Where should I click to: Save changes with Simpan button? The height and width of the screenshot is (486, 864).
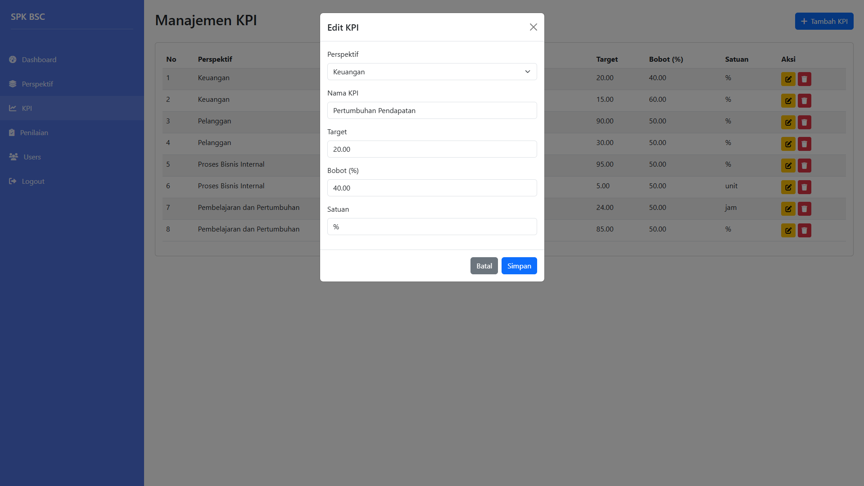pos(519,266)
